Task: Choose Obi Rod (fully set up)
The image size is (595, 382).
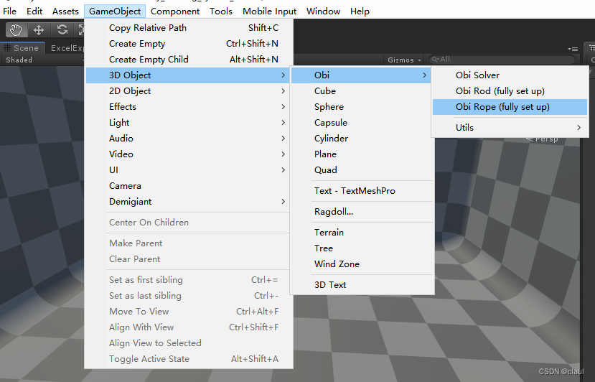Action: 510,91
